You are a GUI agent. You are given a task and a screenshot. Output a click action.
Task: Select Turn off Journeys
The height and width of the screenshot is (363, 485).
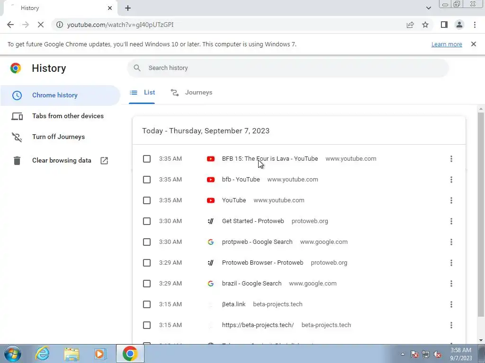(x=60, y=137)
